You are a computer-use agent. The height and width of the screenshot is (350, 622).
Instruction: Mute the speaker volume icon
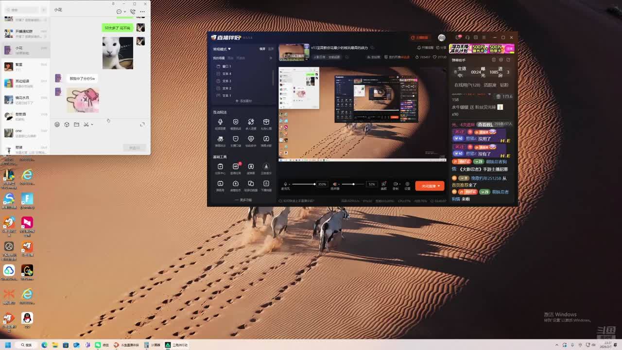[334, 184]
